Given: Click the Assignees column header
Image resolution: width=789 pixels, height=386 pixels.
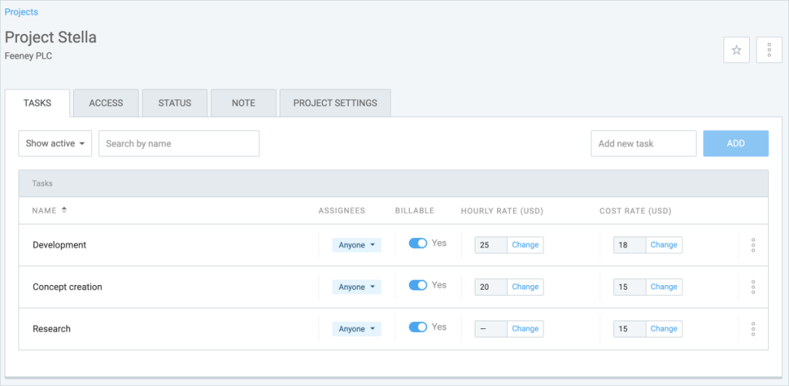Looking at the screenshot, I should [x=341, y=211].
